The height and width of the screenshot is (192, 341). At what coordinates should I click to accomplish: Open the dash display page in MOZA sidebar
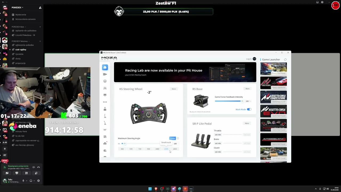coord(105,95)
